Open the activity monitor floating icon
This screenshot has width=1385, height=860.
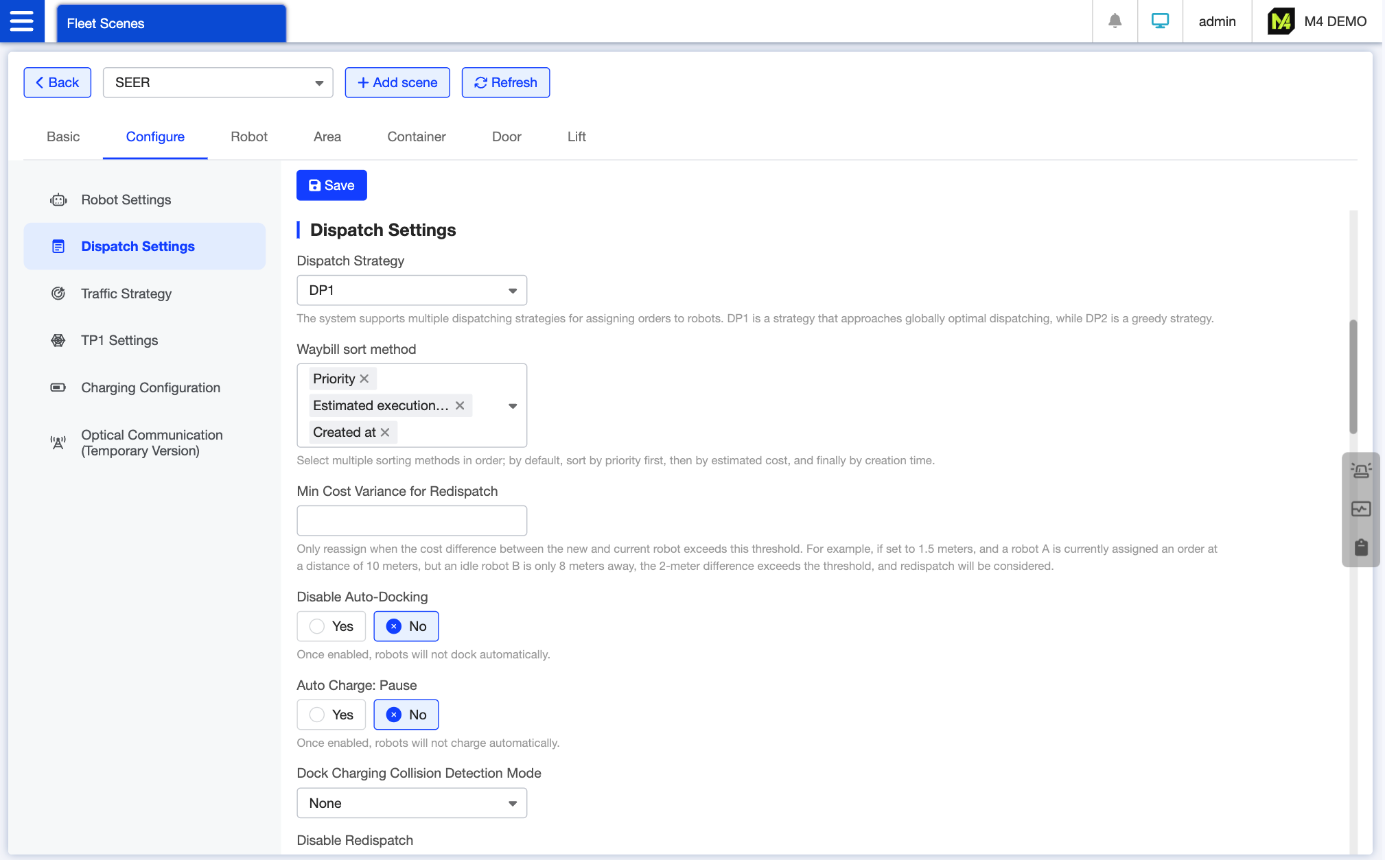[1360, 509]
